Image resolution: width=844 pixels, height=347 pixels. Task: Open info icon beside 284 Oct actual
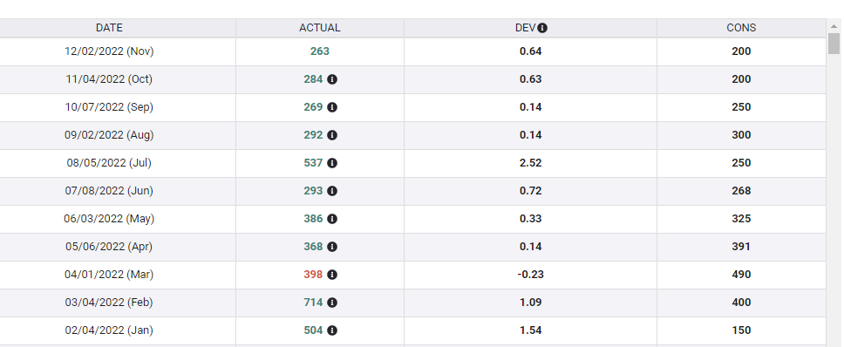[x=332, y=79]
